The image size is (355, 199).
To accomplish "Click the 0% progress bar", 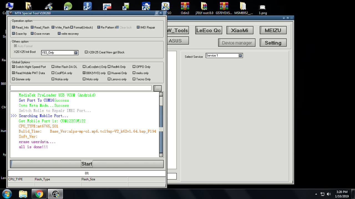I will (87, 173).
